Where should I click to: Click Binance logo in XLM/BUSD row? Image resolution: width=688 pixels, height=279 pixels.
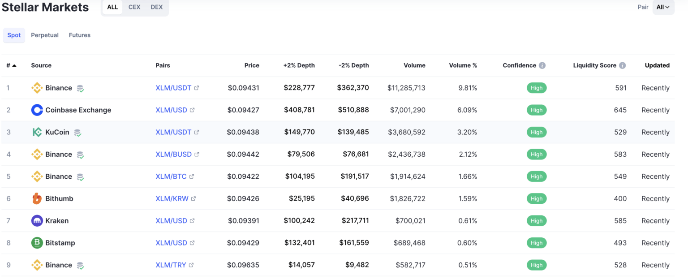click(37, 155)
